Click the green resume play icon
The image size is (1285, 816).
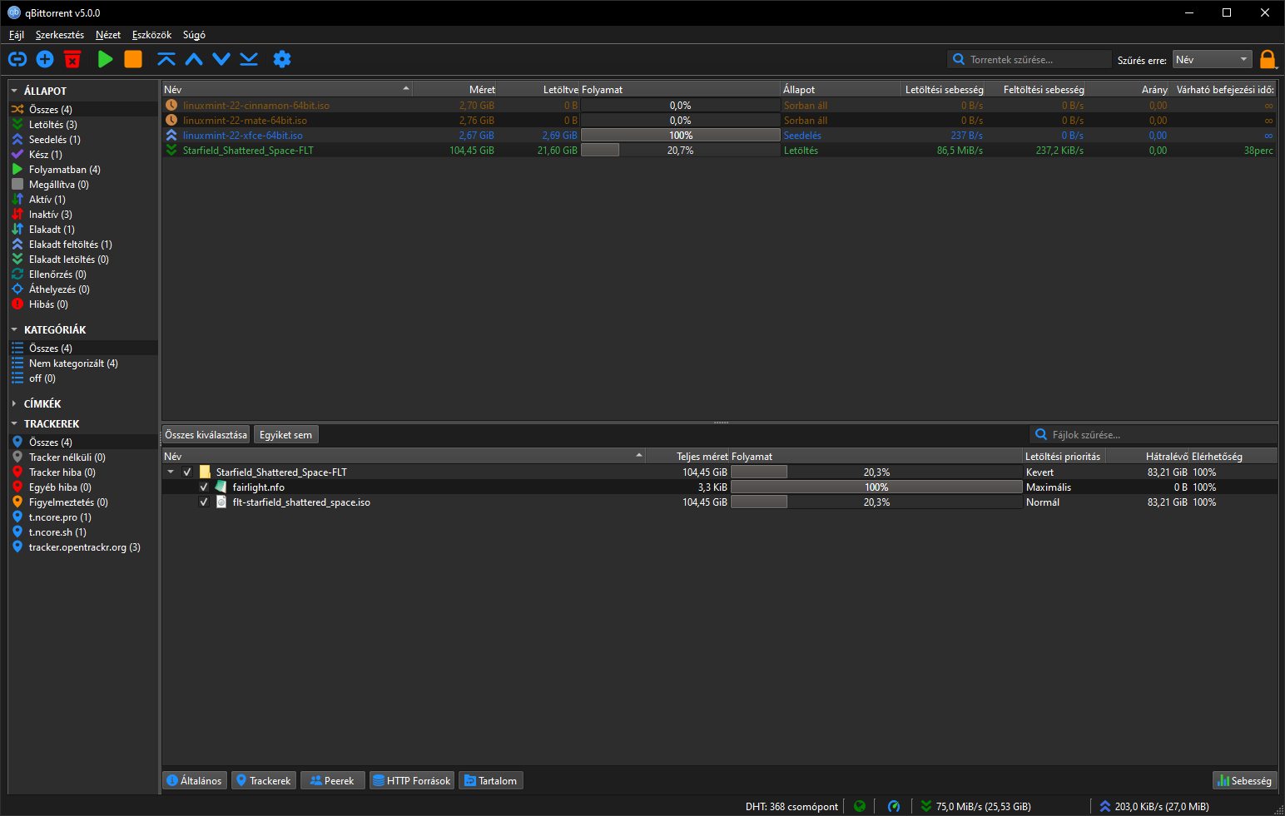tap(105, 59)
